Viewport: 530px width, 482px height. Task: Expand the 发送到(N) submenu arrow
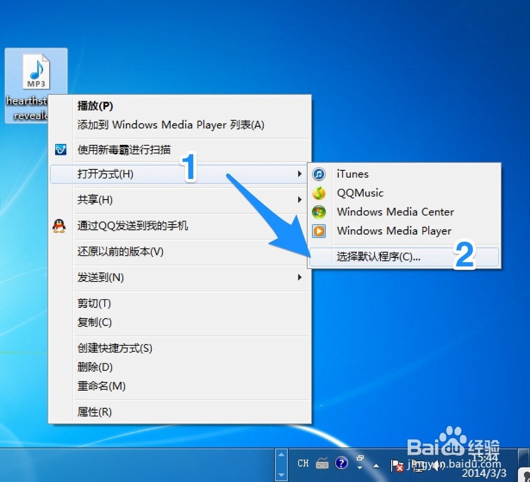pos(299,277)
